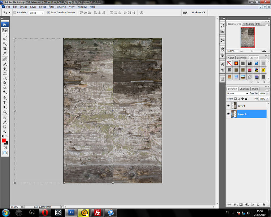This screenshot has width=271, height=217.
Task: Switch to the Swatches tab
Action: (x=242, y=58)
